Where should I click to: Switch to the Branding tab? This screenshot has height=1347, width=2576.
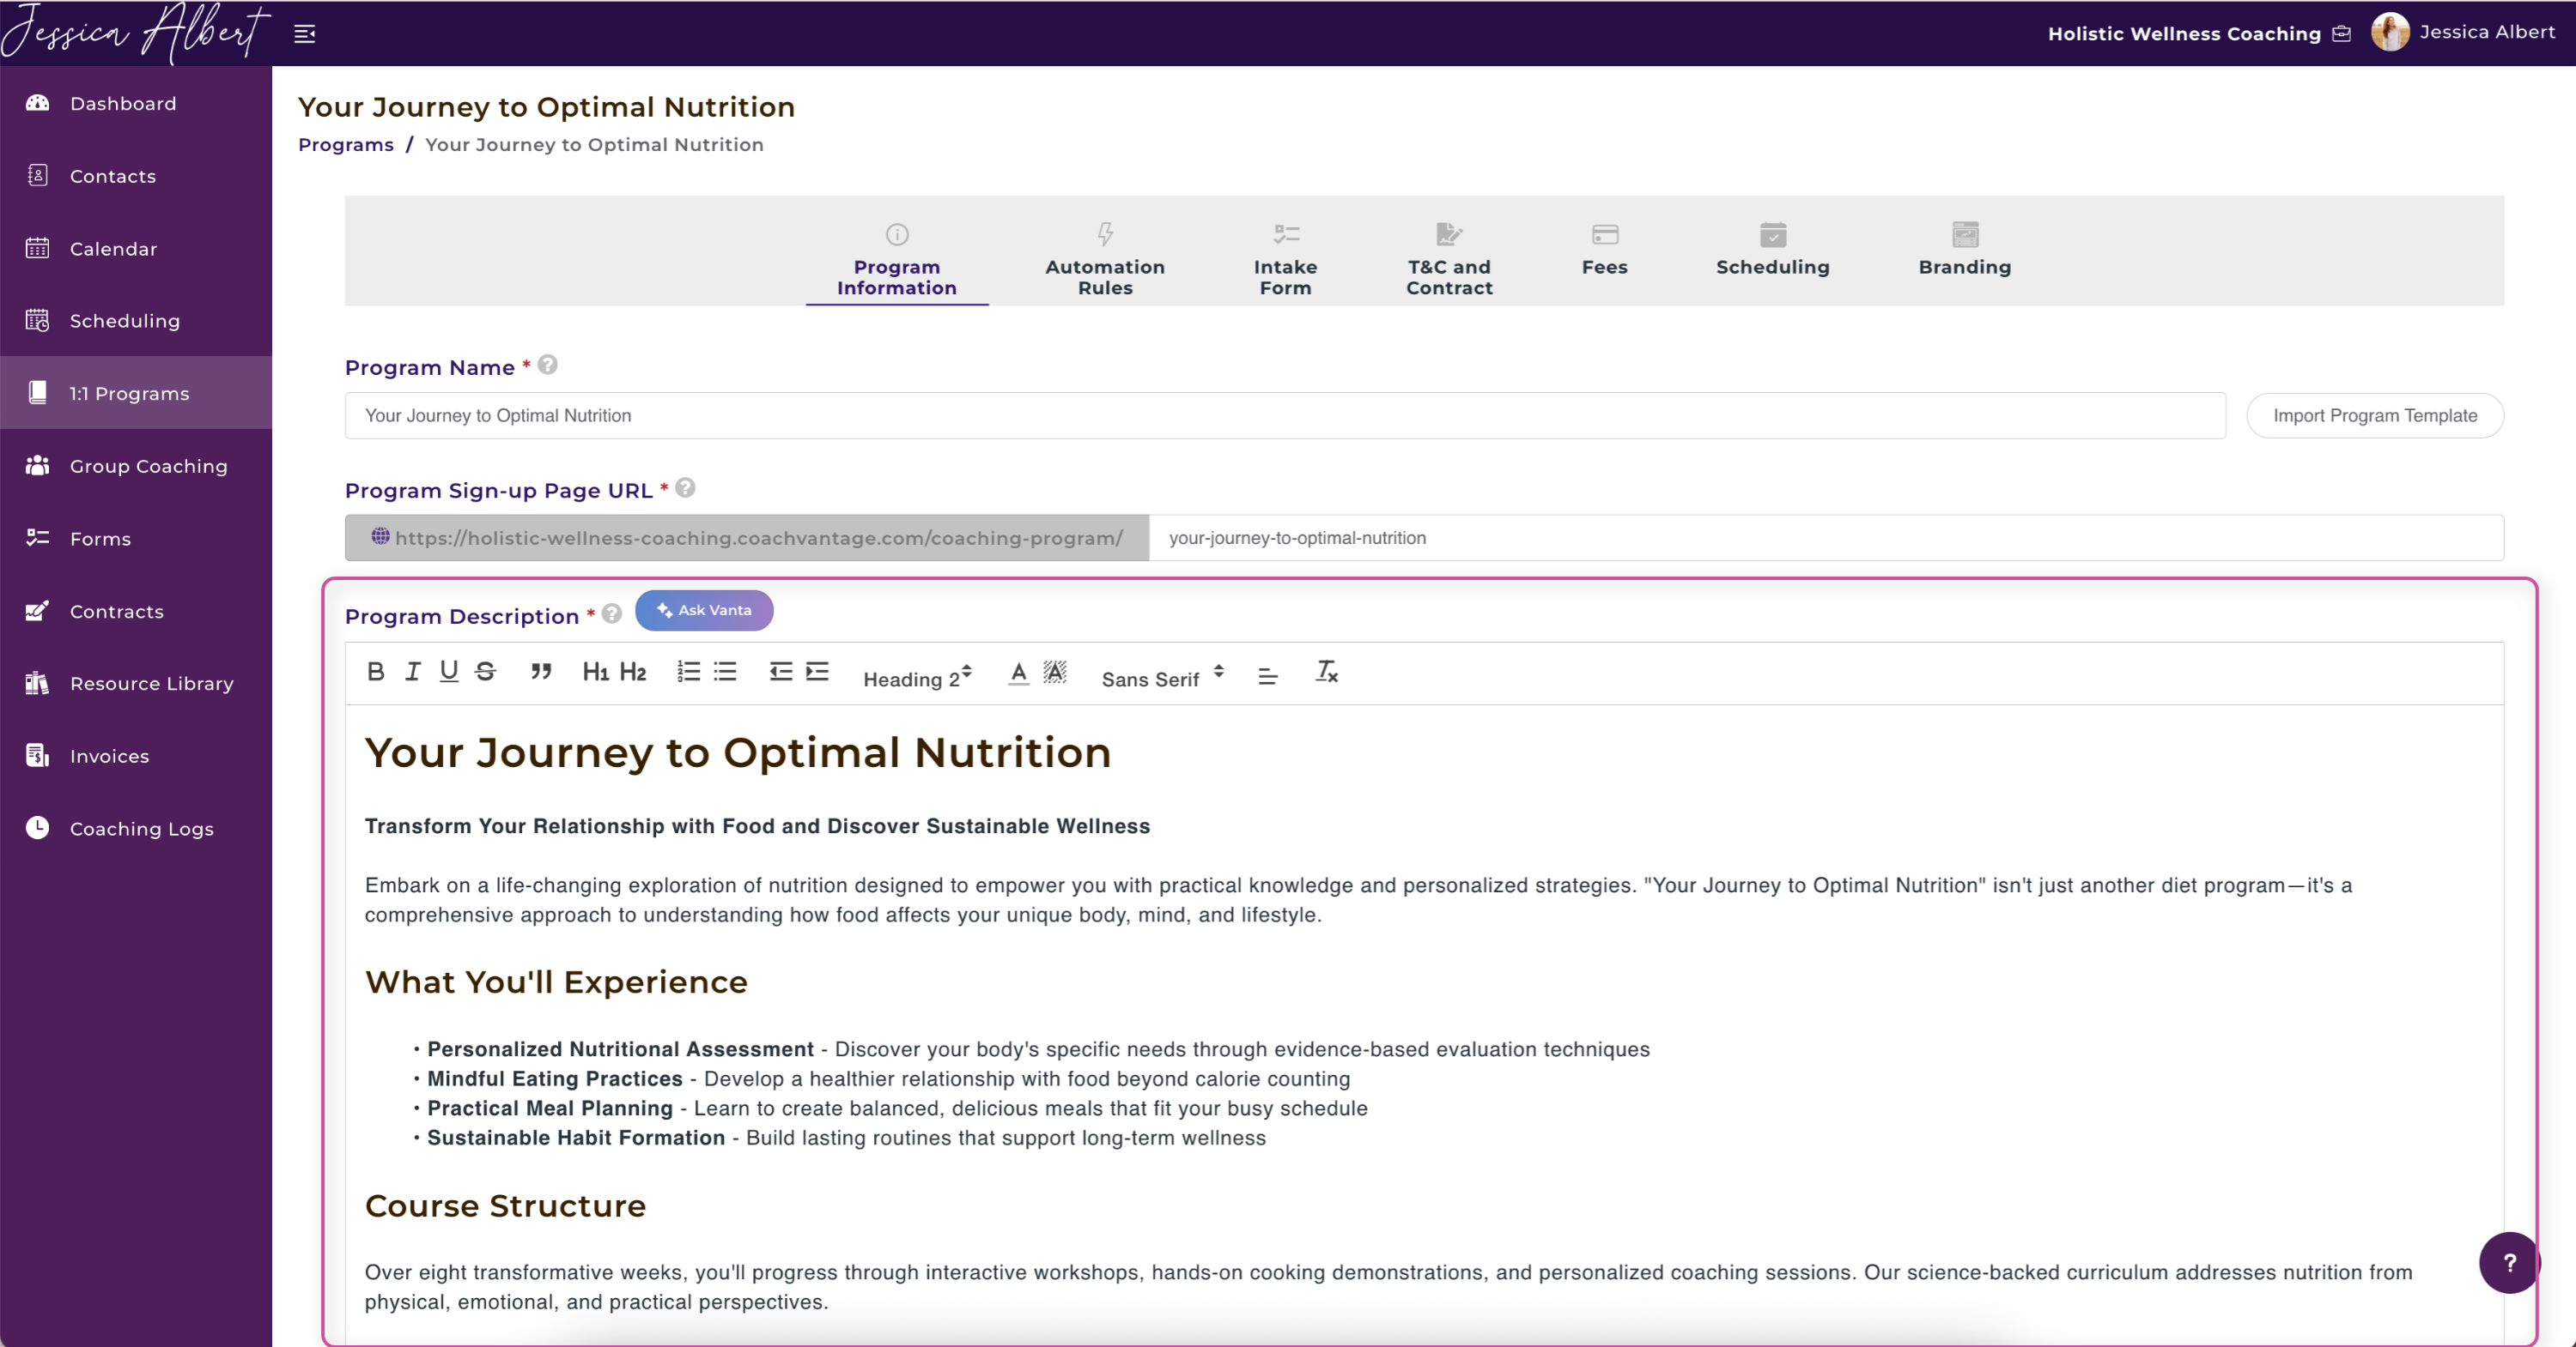(x=1964, y=250)
